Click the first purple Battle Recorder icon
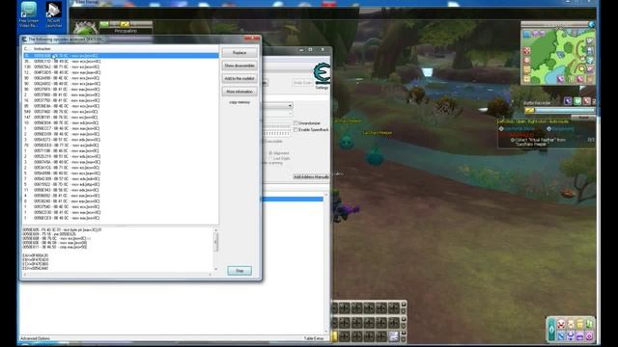 (568, 101)
